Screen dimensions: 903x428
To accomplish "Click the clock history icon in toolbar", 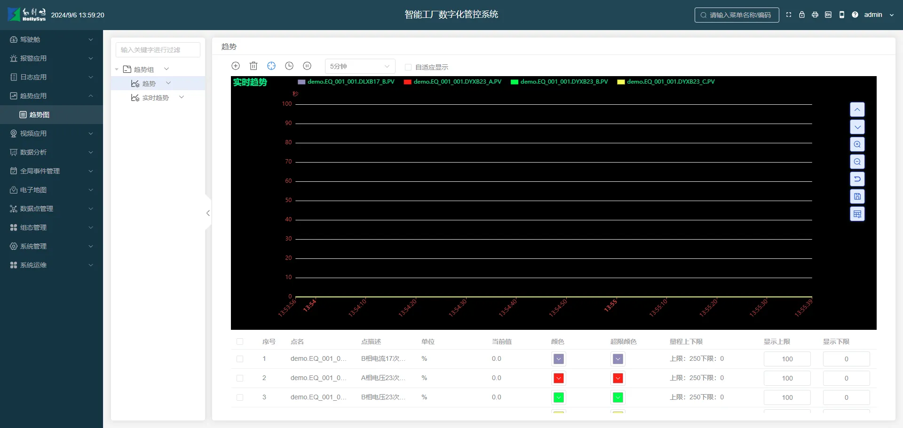I will [x=289, y=66].
